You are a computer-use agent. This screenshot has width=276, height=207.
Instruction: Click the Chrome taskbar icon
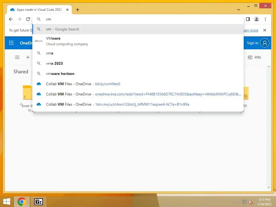pyautogui.click(x=22, y=202)
